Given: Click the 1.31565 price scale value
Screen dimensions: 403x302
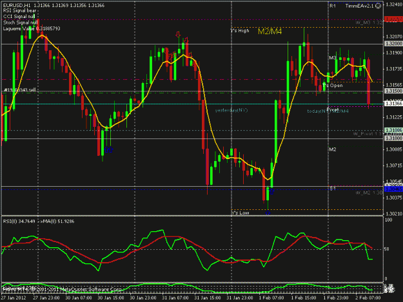Looking at the screenshot, I should click(394, 85).
